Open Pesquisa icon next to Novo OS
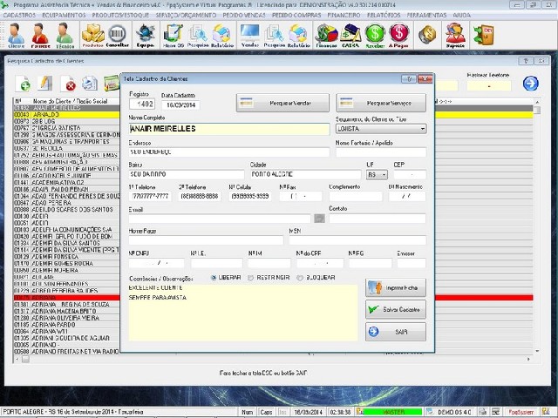The width and height of the screenshot is (558, 418). pyautogui.click(x=197, y=35)
